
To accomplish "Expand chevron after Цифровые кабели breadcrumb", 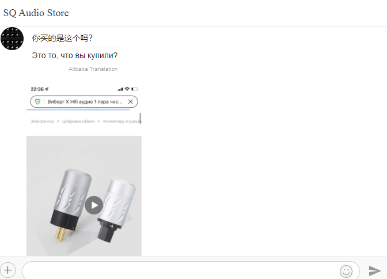I will [x=98, y=121].
